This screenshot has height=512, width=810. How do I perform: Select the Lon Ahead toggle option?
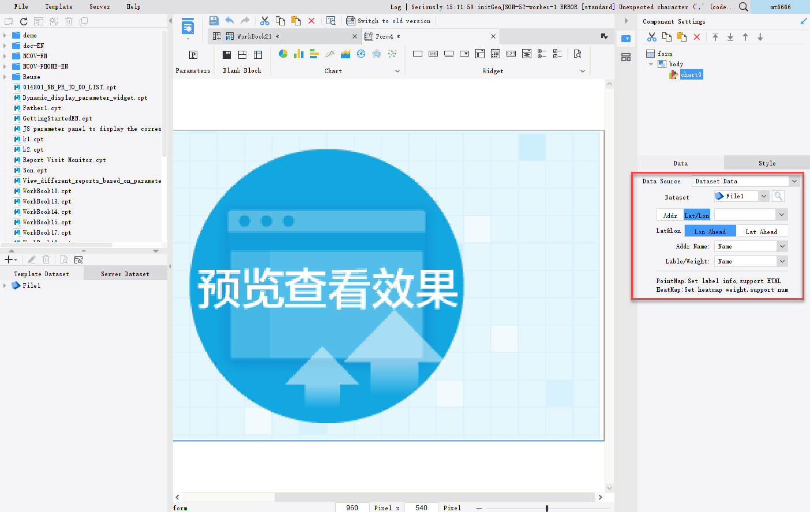click(710, 231)
